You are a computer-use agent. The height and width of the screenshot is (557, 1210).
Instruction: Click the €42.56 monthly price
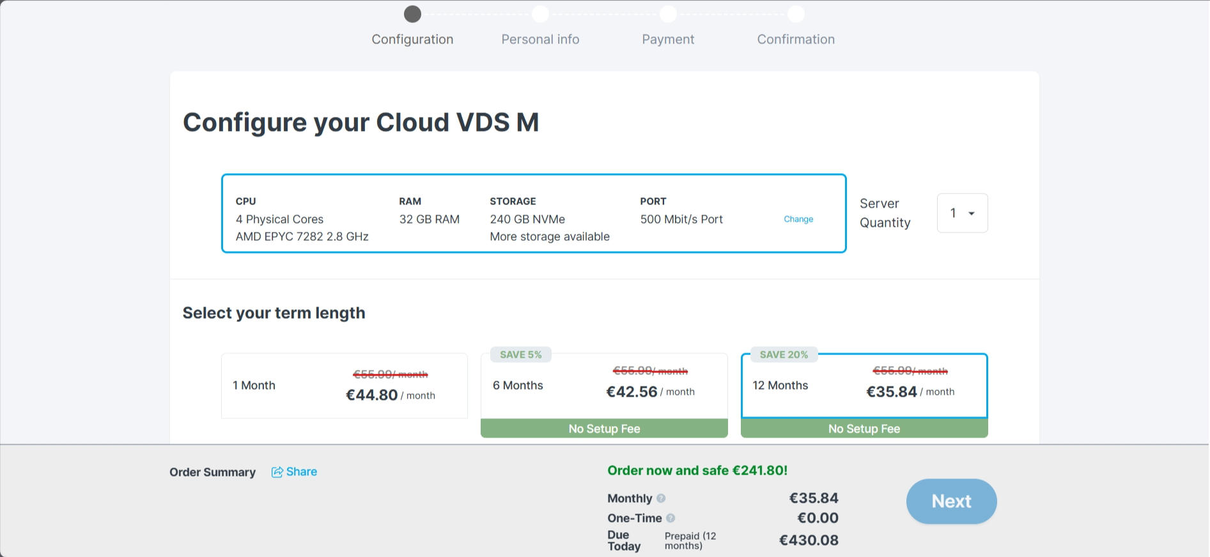coord(632,392)
